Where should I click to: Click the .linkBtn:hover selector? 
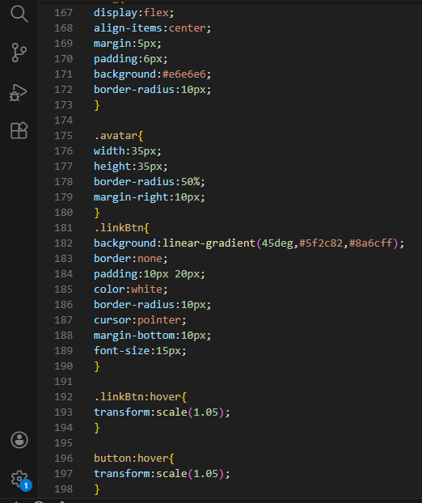tap(137, 397)
